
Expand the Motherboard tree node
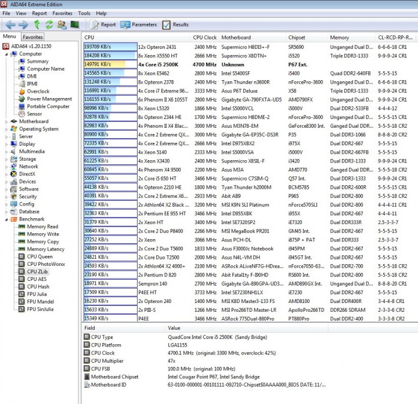click(6, 121)
